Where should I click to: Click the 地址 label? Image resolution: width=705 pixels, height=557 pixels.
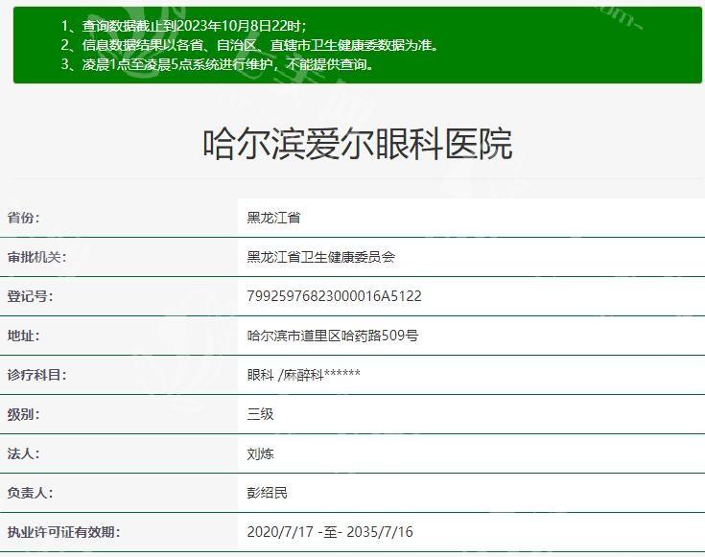(23, 336)
